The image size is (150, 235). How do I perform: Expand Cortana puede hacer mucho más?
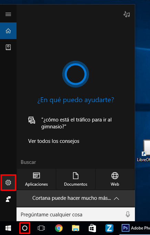pos(76,198)
